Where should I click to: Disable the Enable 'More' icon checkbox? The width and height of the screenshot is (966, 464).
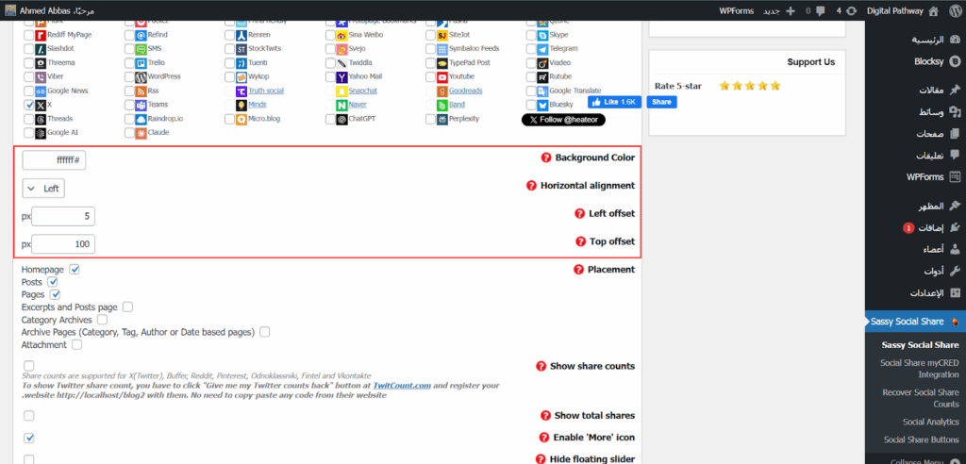29,438
